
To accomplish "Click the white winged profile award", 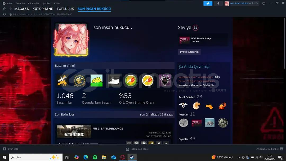I will pos(183,105).
